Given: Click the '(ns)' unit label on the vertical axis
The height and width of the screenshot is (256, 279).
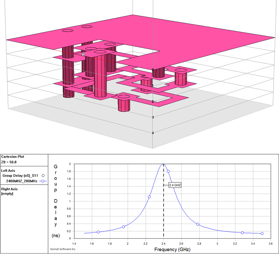Looking at the screenshot, I should (56, 235).
